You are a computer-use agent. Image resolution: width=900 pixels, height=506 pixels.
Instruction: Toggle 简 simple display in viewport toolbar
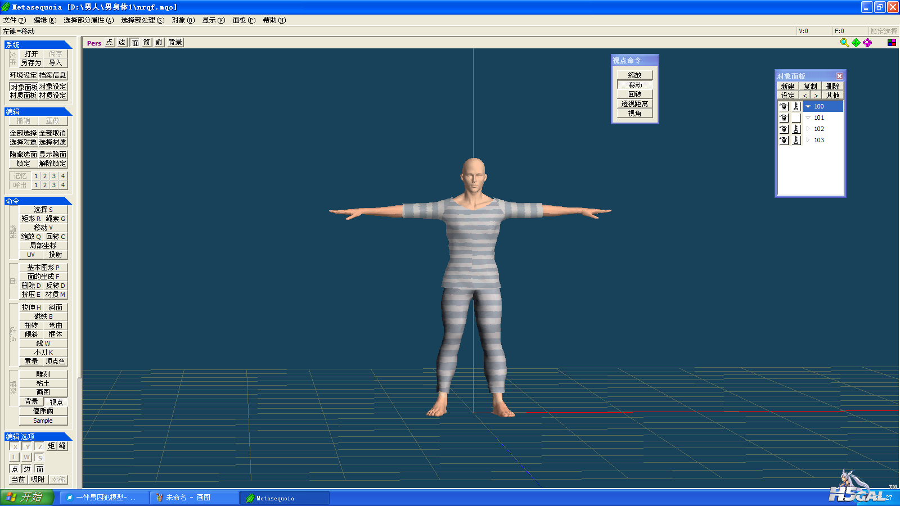[x=147, y=43]
